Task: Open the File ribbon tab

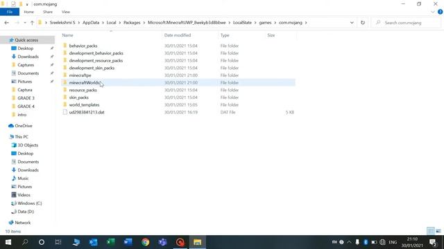Action: coord(10,12)
